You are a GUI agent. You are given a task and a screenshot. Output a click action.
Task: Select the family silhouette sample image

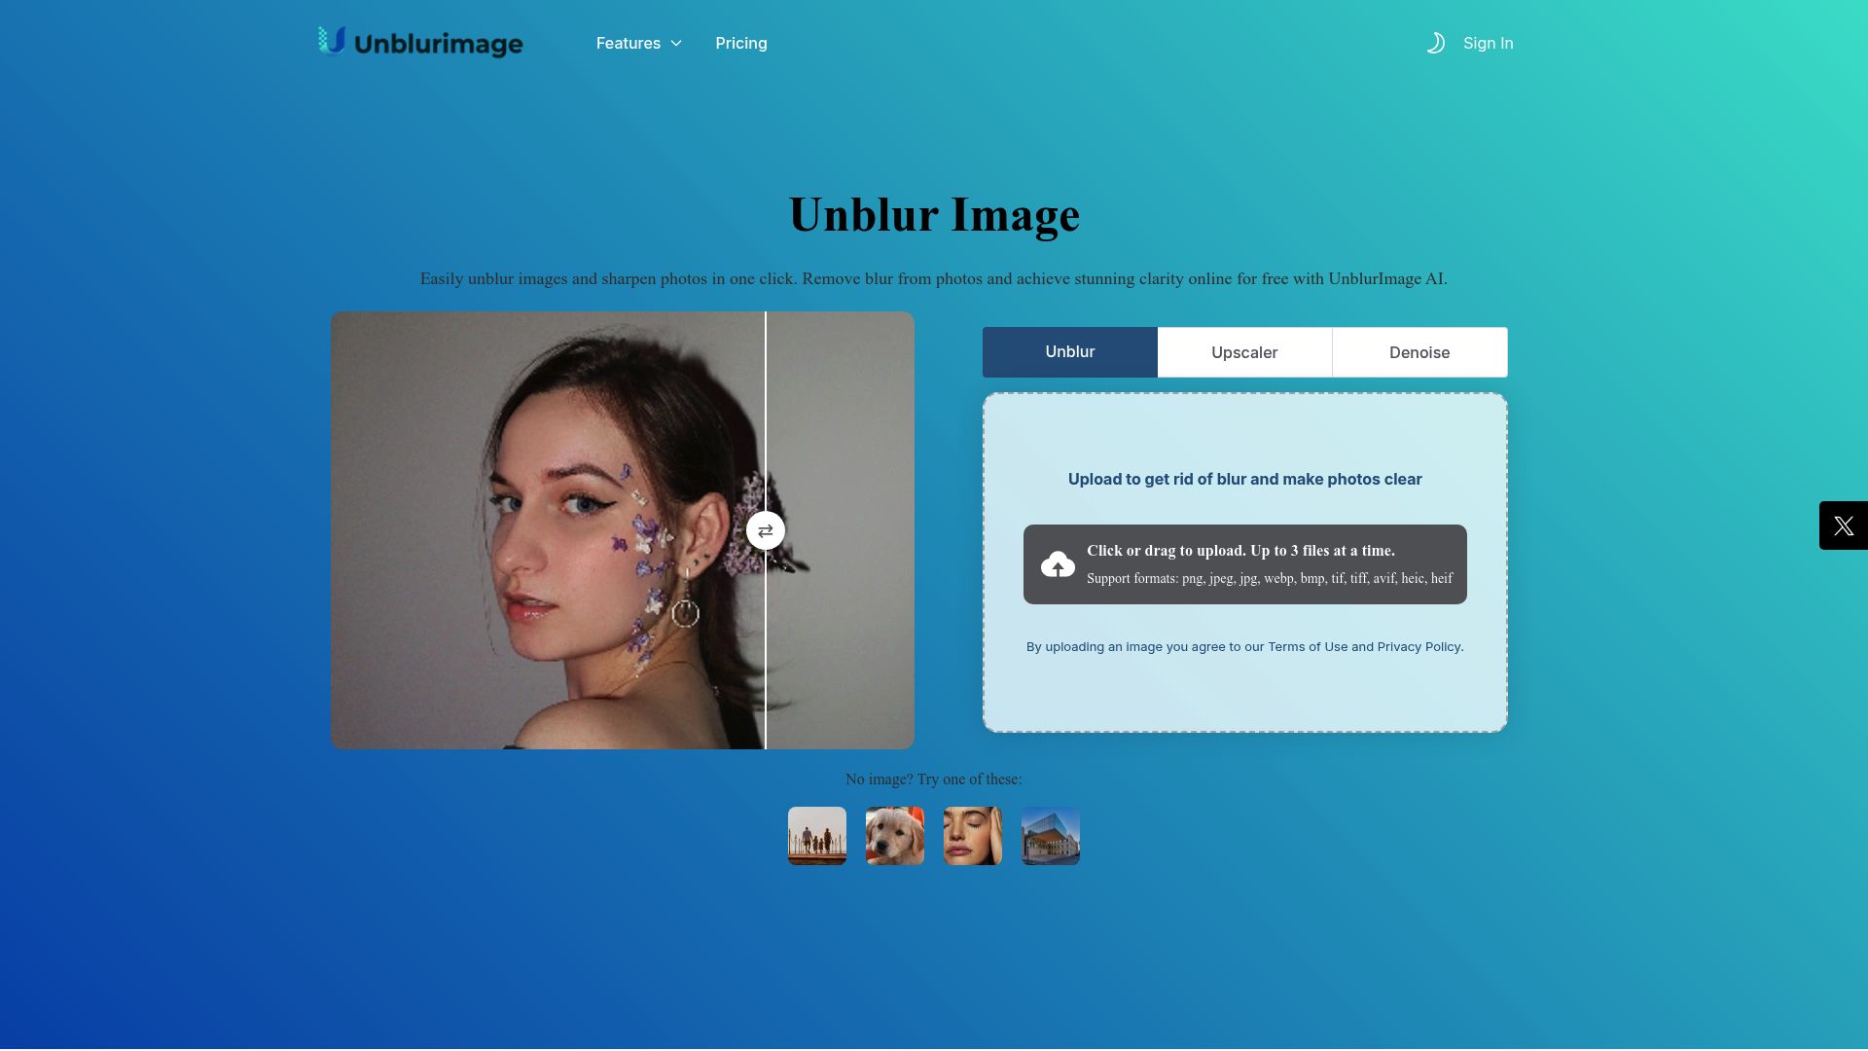click(816, 835)
